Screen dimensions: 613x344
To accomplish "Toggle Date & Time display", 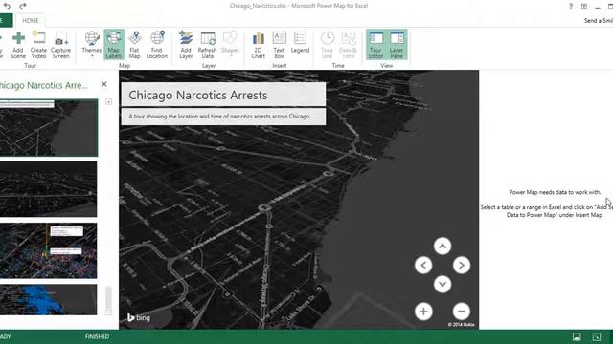I will click(x=348, y=45).
